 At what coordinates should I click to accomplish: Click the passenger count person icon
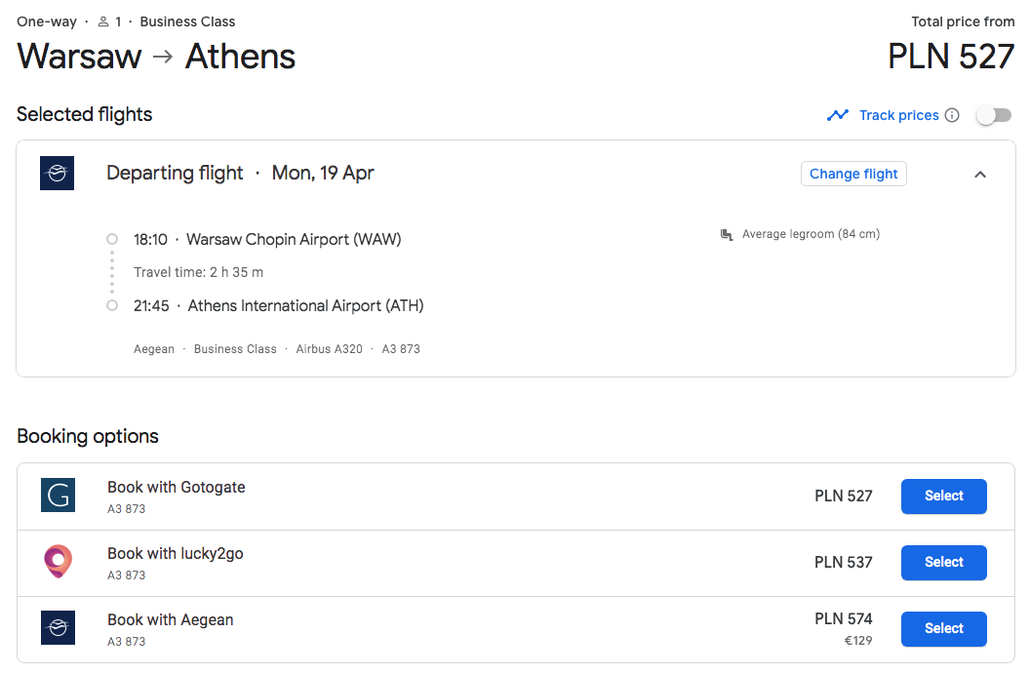103,21
